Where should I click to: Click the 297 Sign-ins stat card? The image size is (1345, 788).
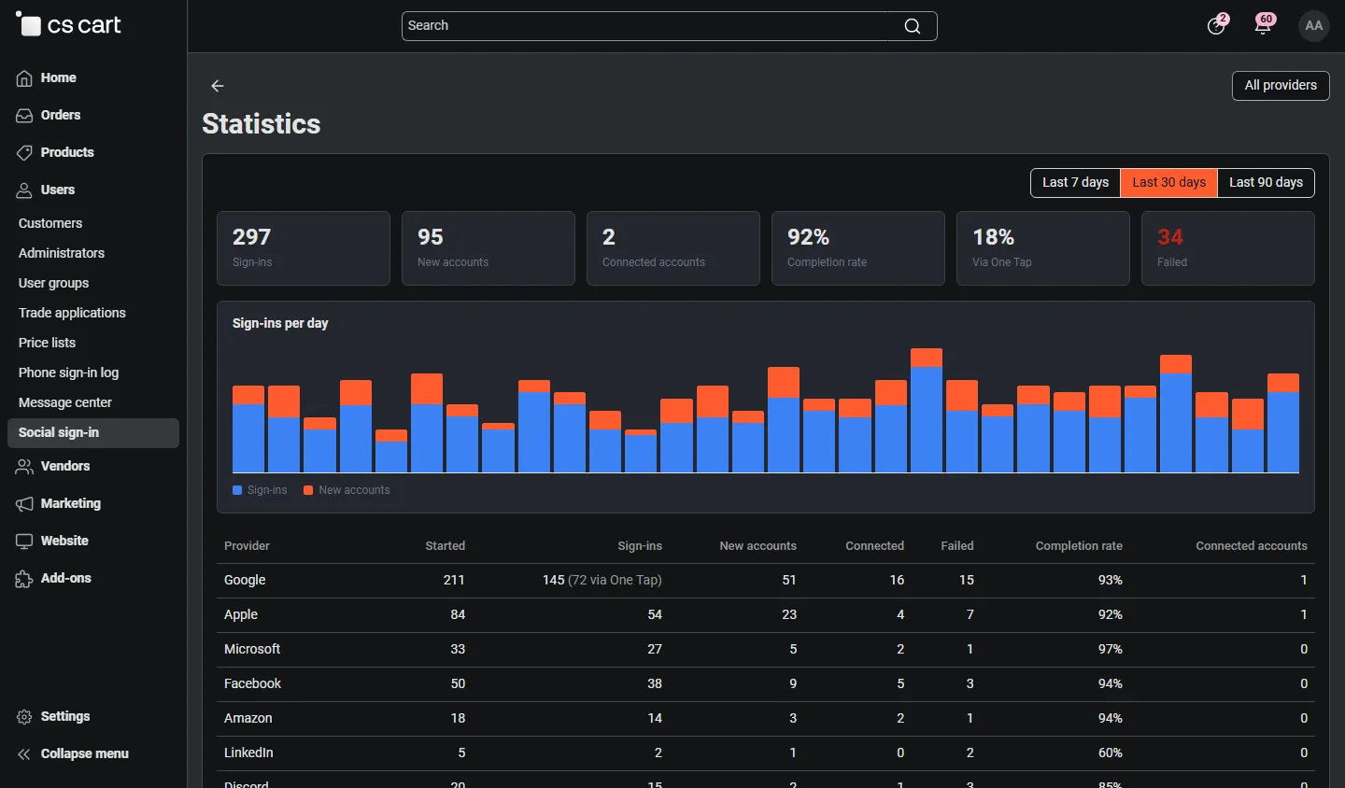[304, 248]
